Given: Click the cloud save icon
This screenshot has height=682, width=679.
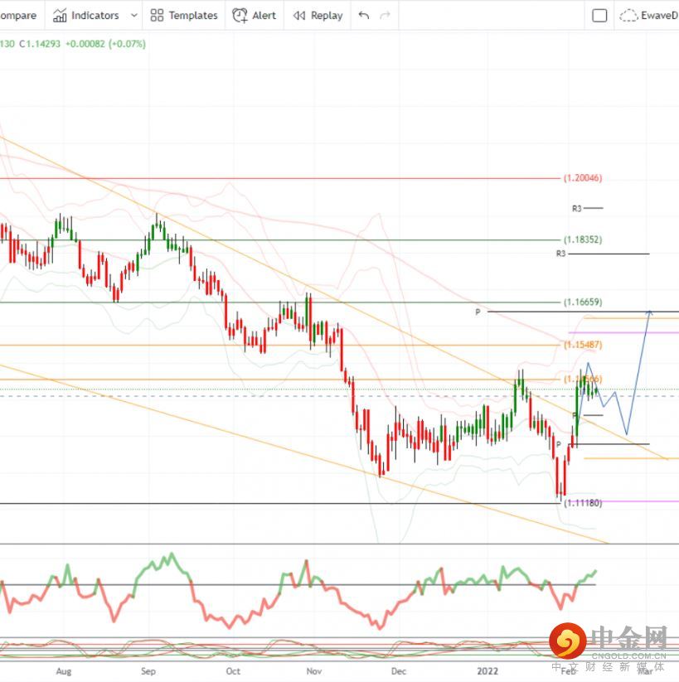Looking at the screenshot, I should (628, 16).
